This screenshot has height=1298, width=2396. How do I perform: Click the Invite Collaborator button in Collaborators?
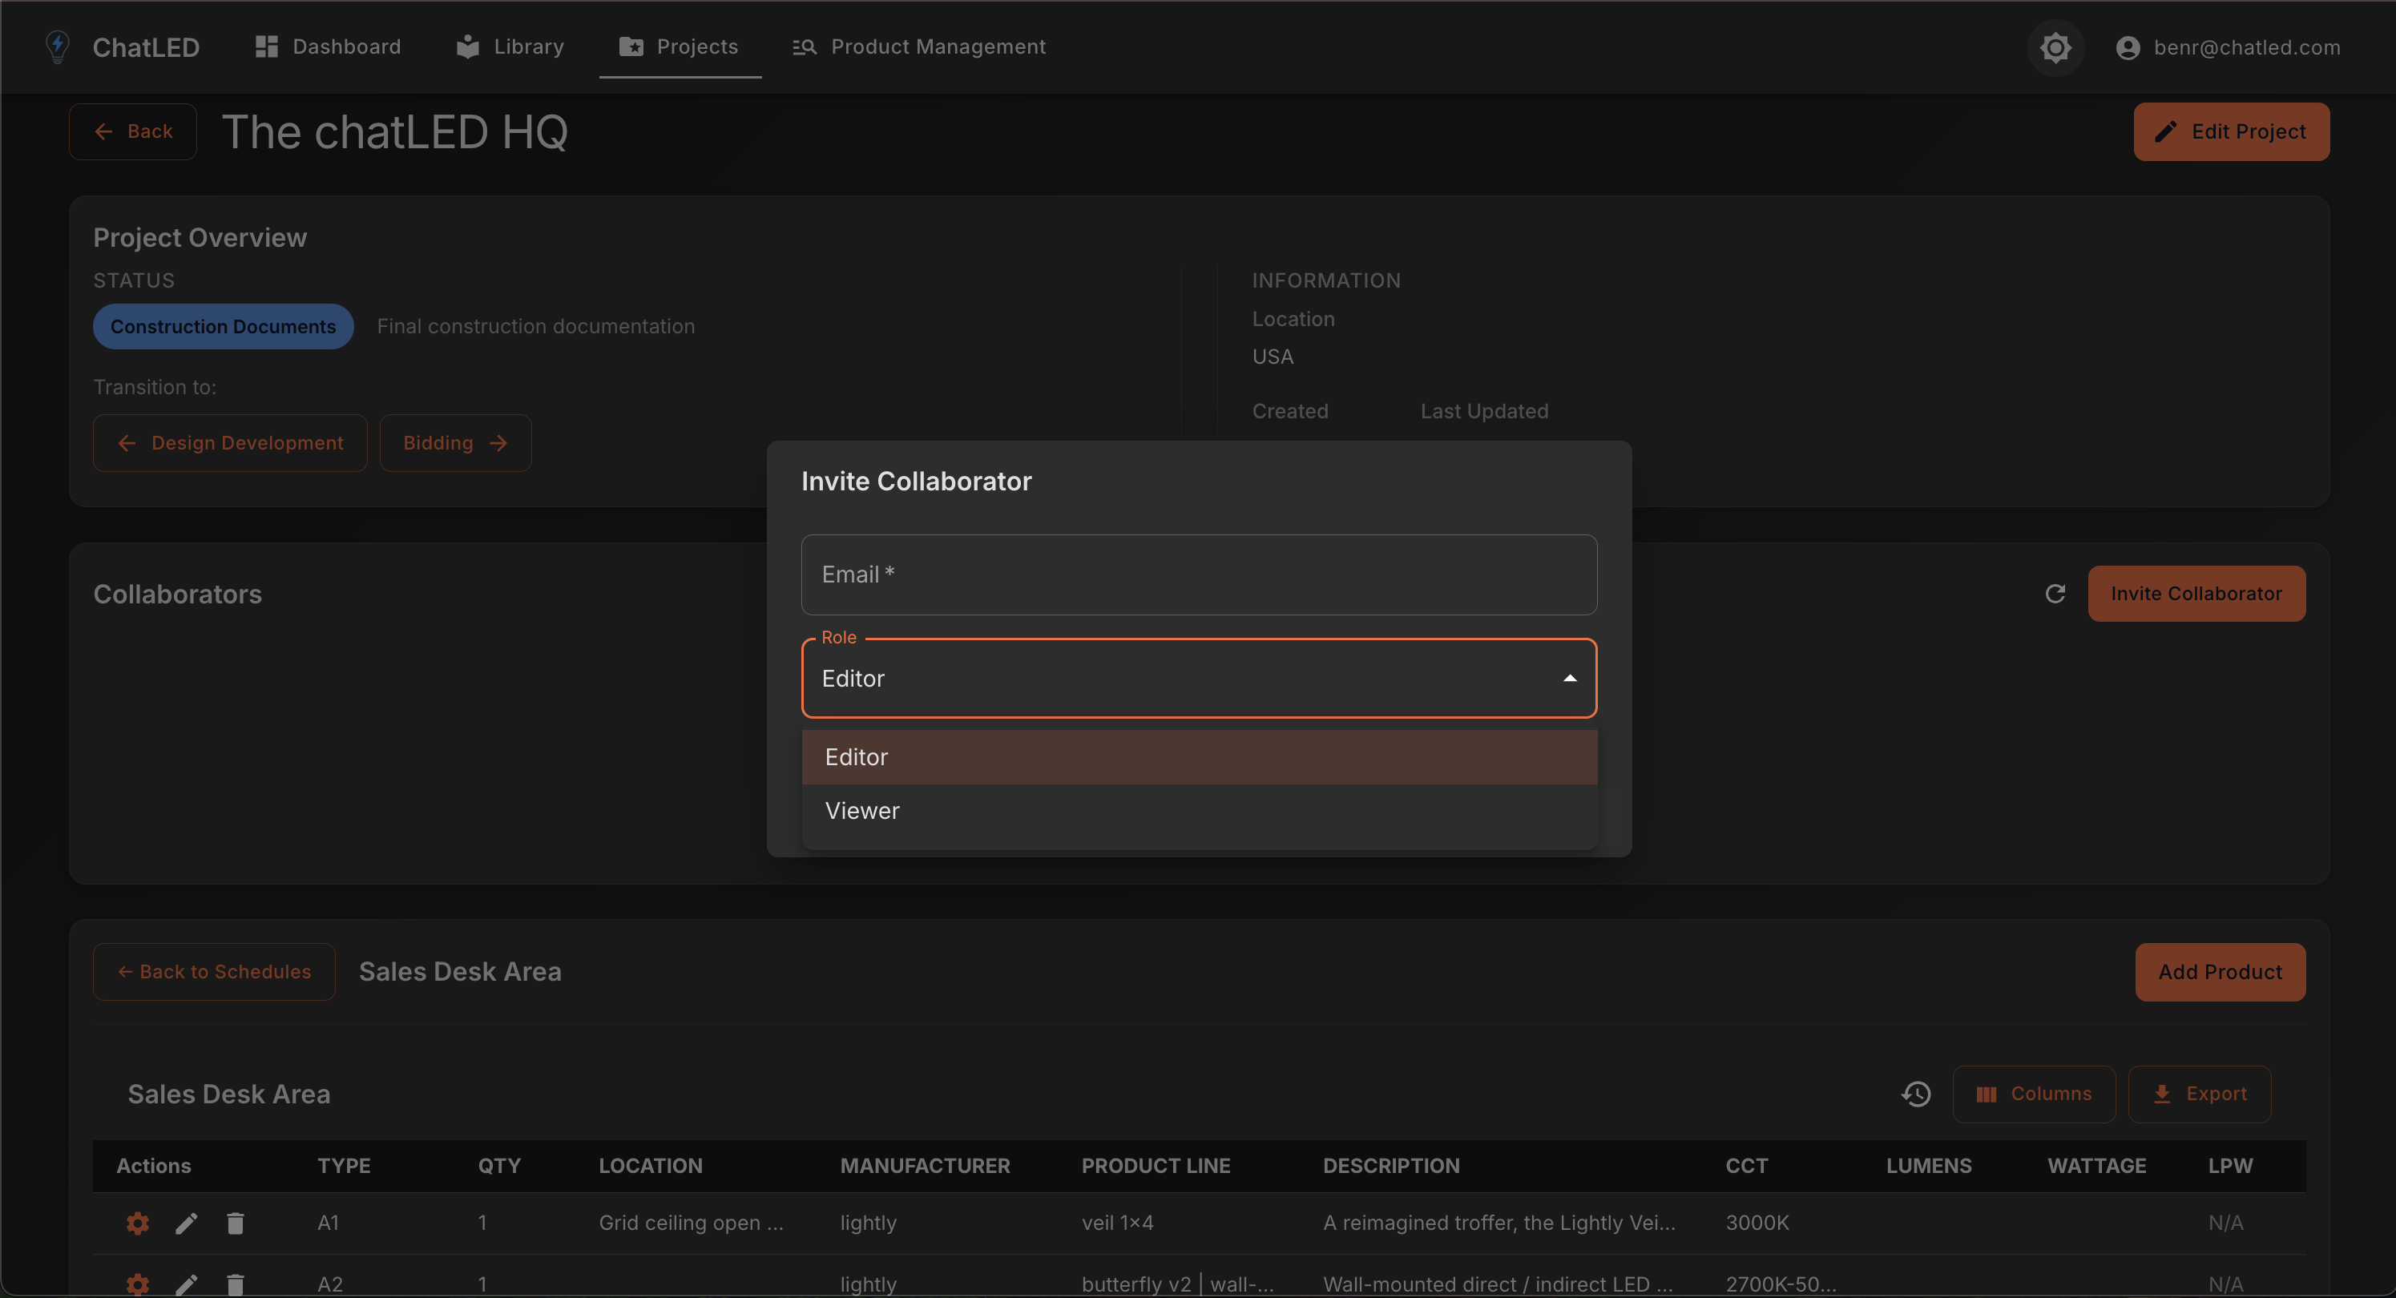tap(2196, 593)
